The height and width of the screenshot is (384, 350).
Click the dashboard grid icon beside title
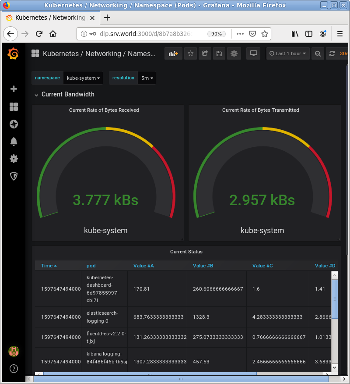coord(35,53)
